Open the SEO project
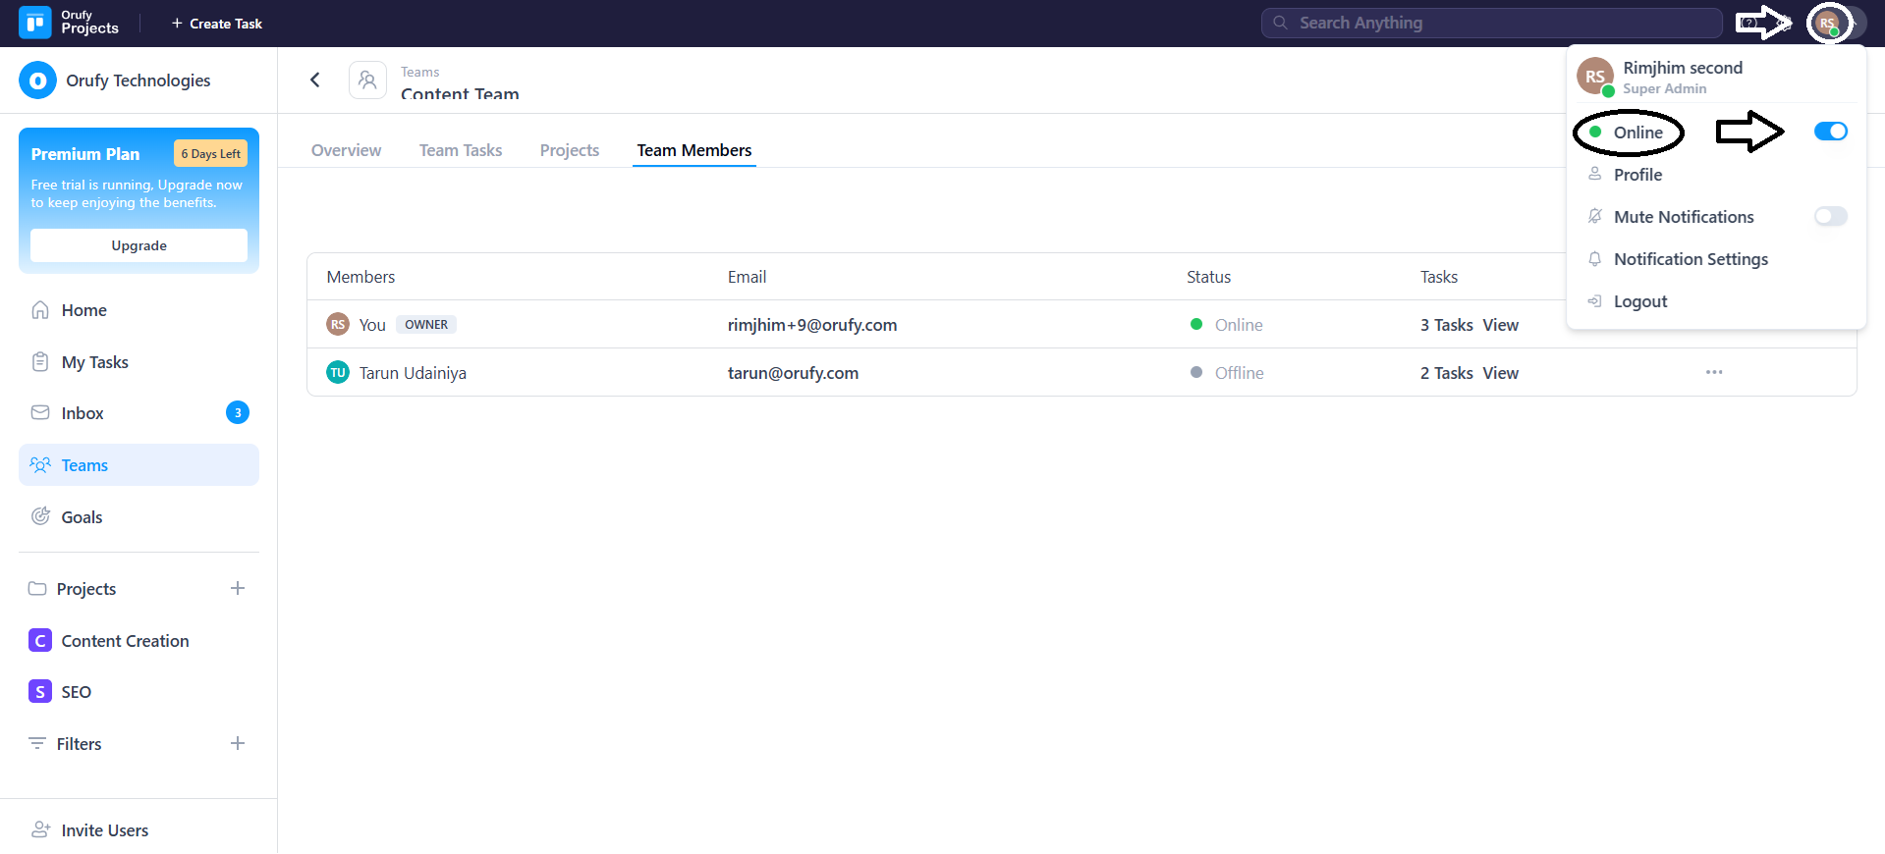 click(x=76, y=692)
